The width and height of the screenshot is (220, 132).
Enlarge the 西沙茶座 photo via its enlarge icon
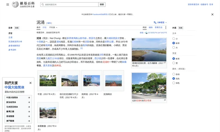point(165,100)
